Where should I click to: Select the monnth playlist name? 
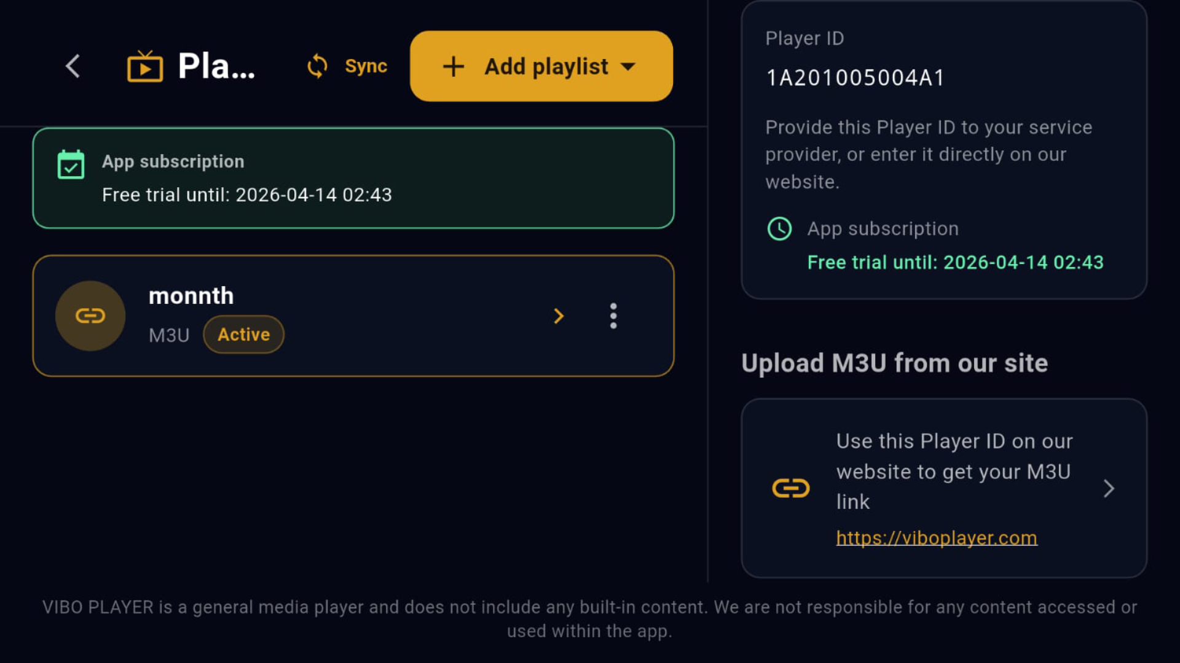[191, 296]
